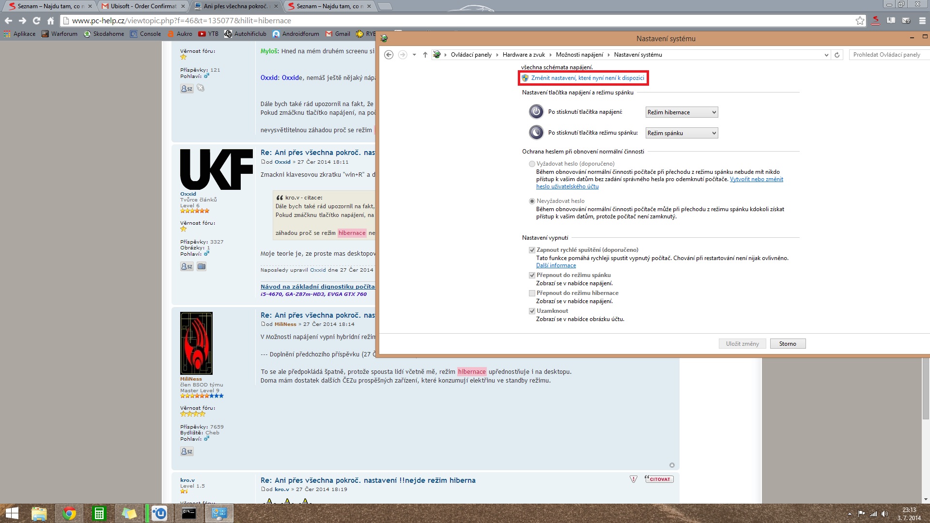Open the Skodahome bookmark

tap(104, 34)
